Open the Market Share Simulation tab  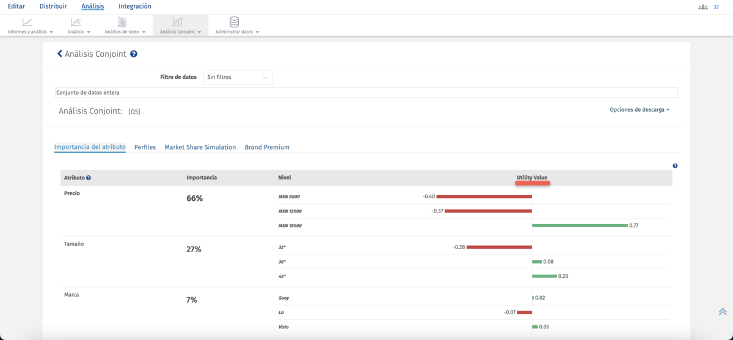[200, 147]
